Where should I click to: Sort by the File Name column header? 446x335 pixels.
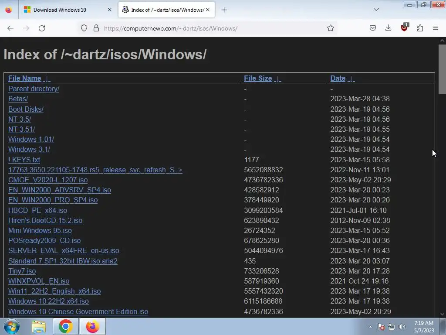tap(25, 79)
